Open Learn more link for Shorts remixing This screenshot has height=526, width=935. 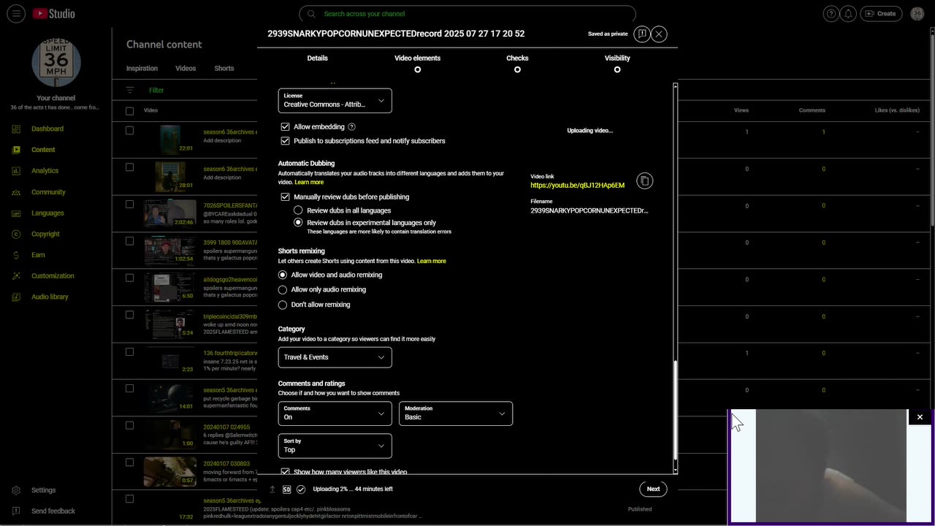(x=431, y=261)
